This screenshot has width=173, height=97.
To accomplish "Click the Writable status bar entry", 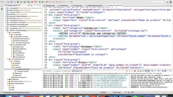I will click(x=103, y=92).
